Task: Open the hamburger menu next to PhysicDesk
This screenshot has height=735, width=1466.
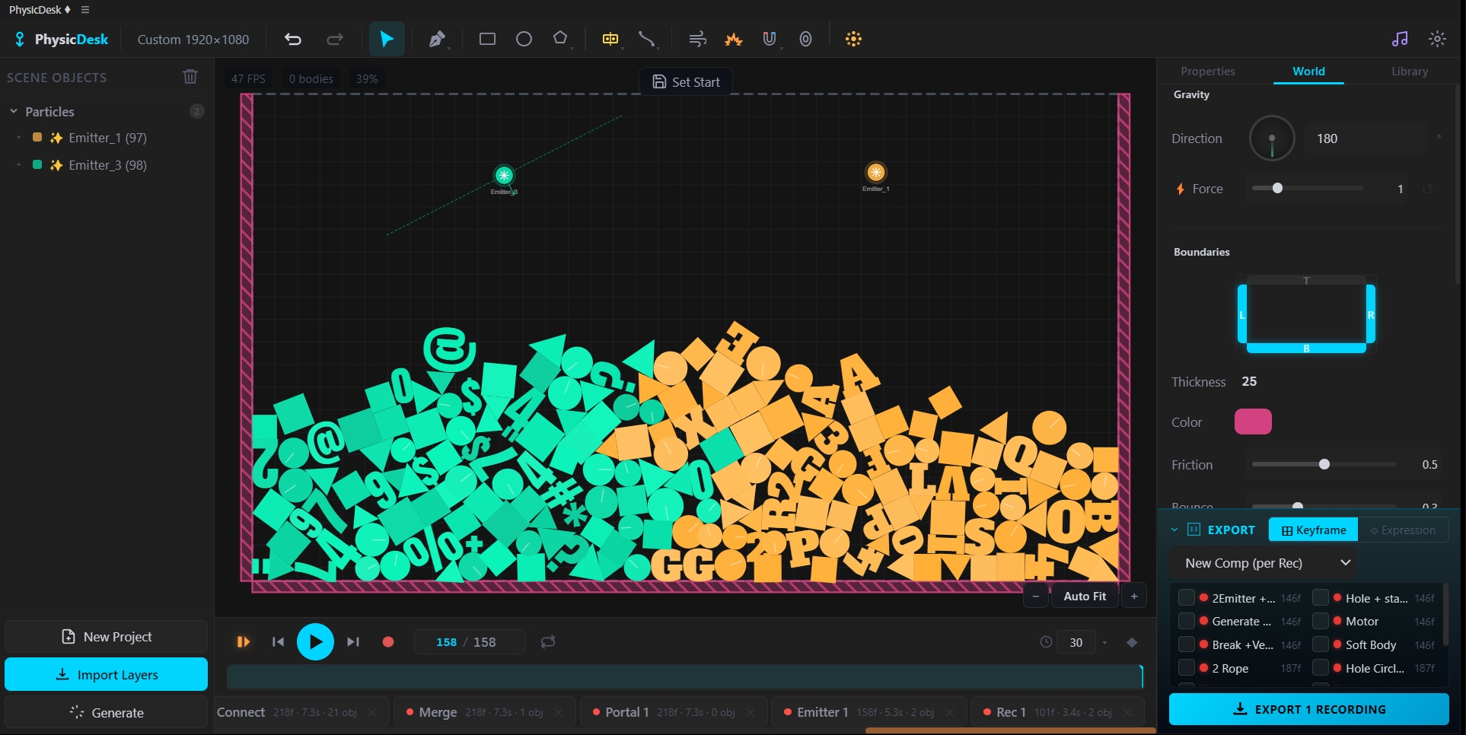Action: [x=85, y=10]
